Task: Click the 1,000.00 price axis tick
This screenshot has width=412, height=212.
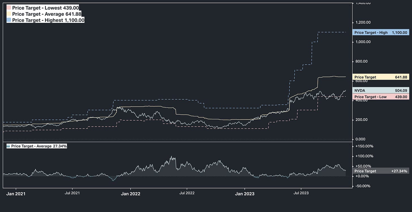Action: [363, 42]
